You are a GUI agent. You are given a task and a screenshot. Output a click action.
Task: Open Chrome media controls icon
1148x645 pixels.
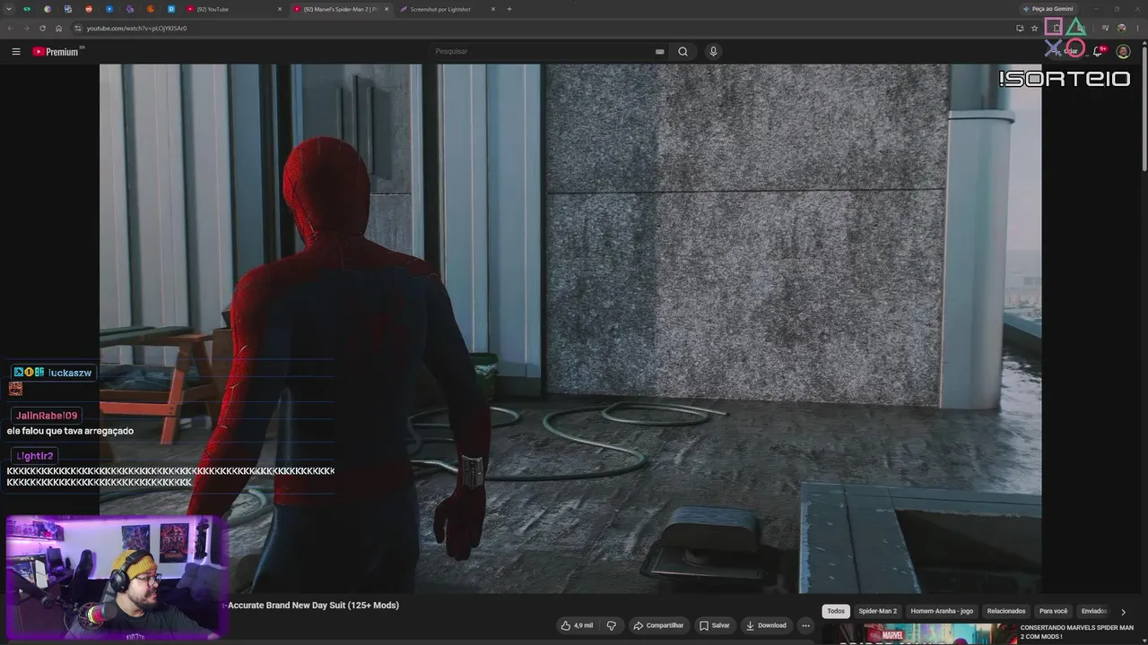(1105, 28)
